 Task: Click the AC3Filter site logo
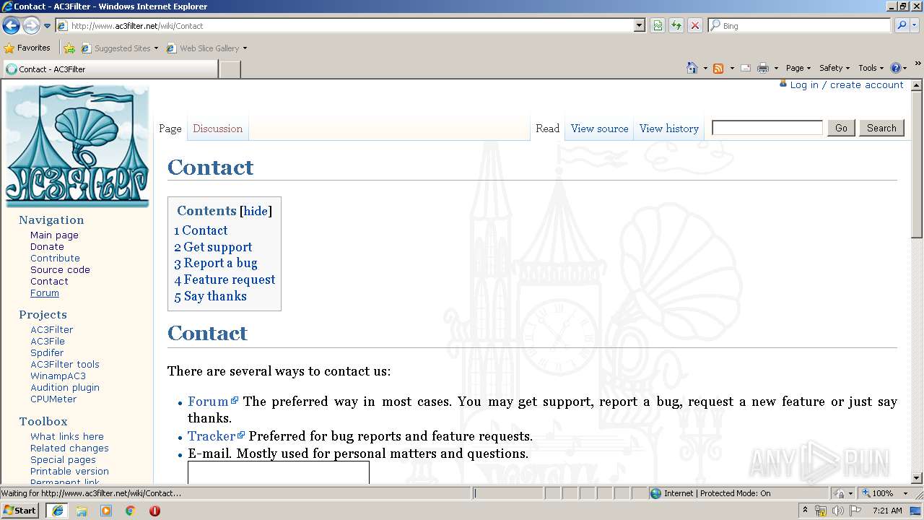pyautogui.click(x=77, y=147)
